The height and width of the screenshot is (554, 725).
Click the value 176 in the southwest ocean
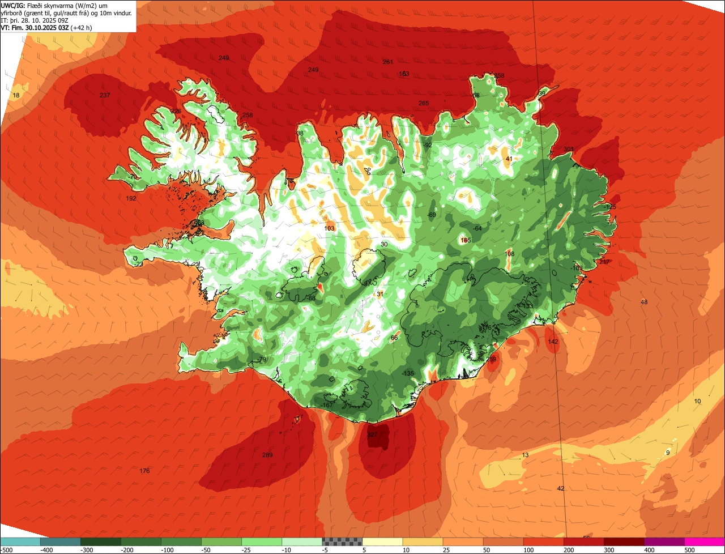click(144, 471)
